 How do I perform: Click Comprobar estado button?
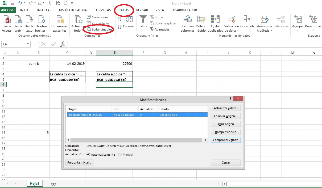coord(226,140)
